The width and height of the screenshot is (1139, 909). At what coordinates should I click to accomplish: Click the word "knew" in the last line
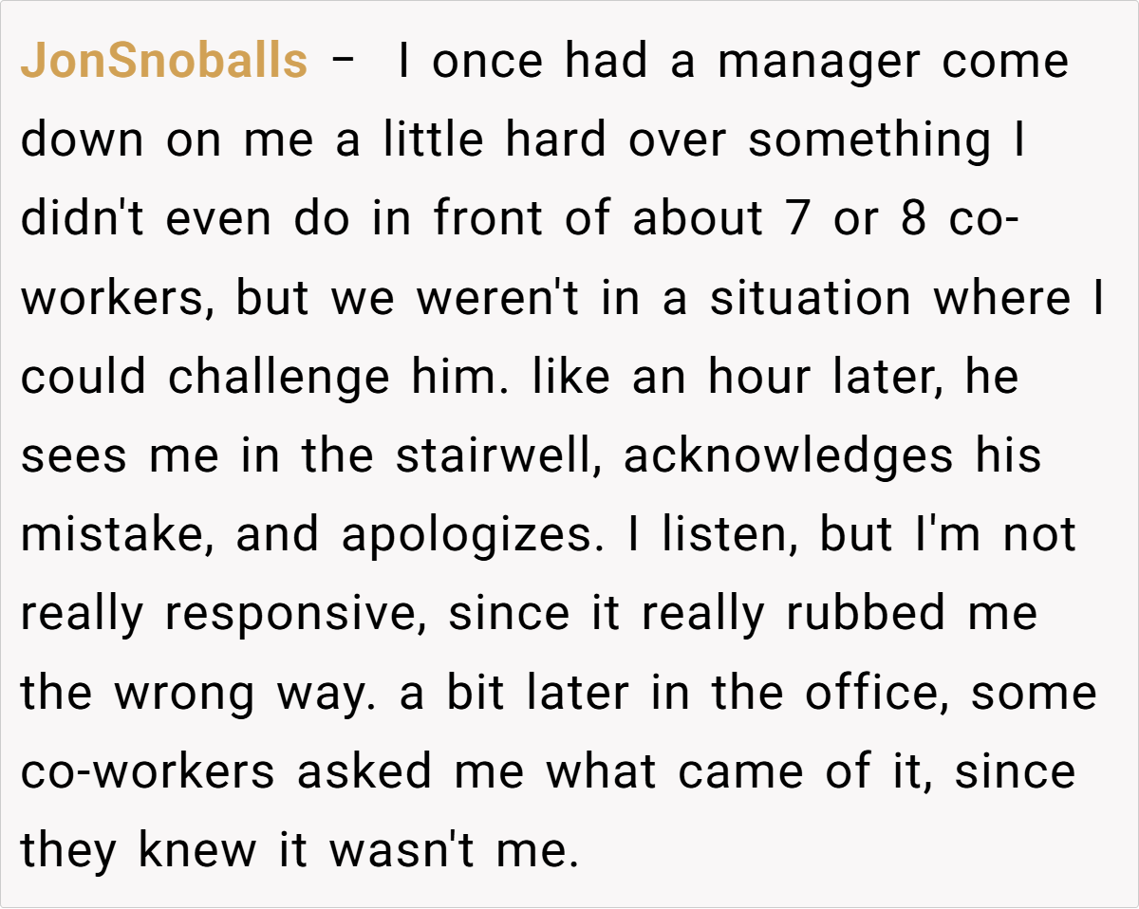[x=196, y=850]
